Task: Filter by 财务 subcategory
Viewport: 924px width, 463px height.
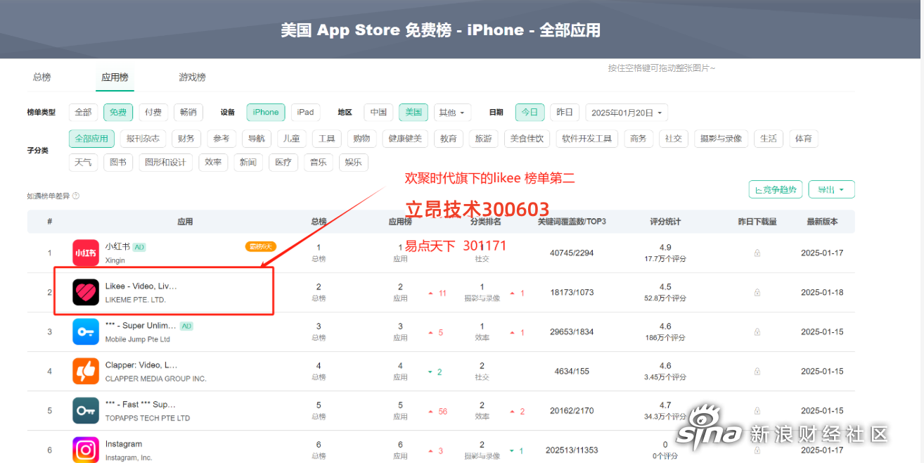Action: point(186,139)
